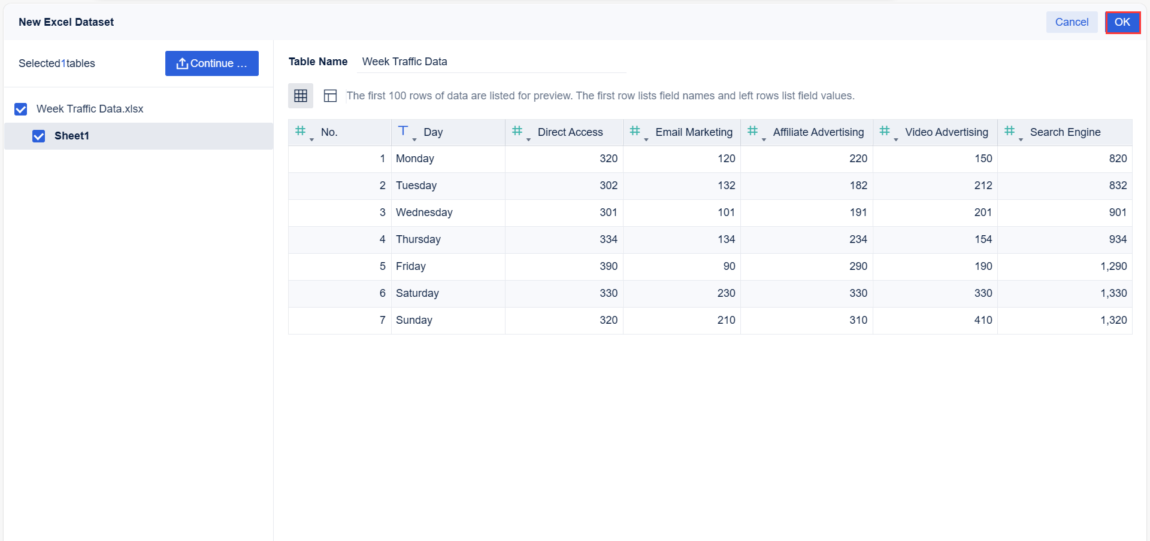Click numeric type icon for Search Engine
The image size is (1150, 541).
click(x=1010, y=131)
